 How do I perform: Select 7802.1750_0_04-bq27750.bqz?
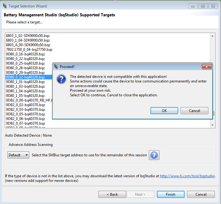point(29,50)
